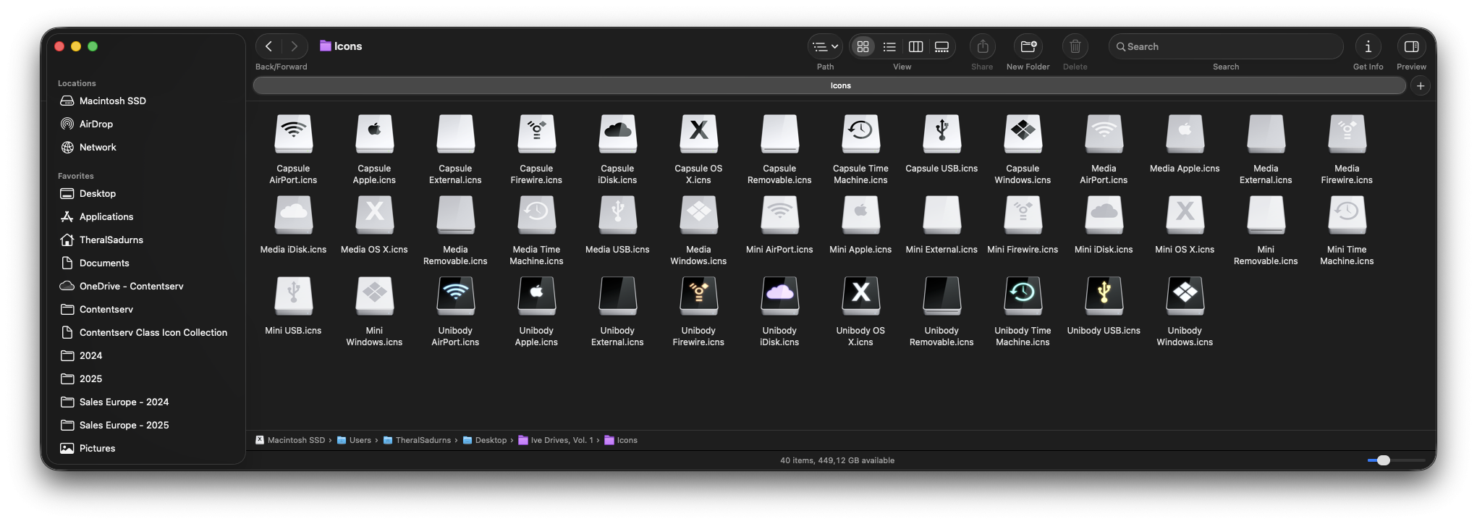1477x524 pixels.
Task: Toggle the Preview pane
Action: [x=1411, y=47]
